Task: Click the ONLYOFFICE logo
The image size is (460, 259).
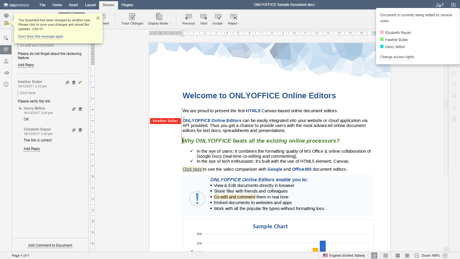Action: pos(16,5)
